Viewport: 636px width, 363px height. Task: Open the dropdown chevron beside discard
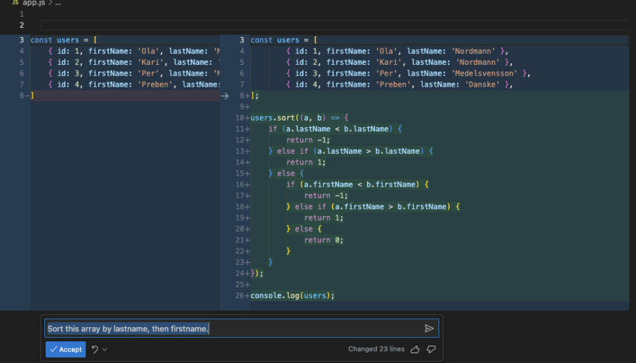tap(105, 350)
